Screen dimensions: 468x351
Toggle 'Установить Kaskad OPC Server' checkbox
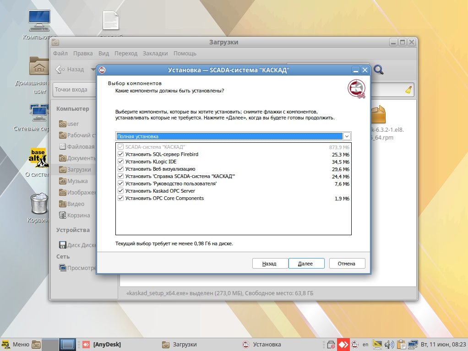121,191
